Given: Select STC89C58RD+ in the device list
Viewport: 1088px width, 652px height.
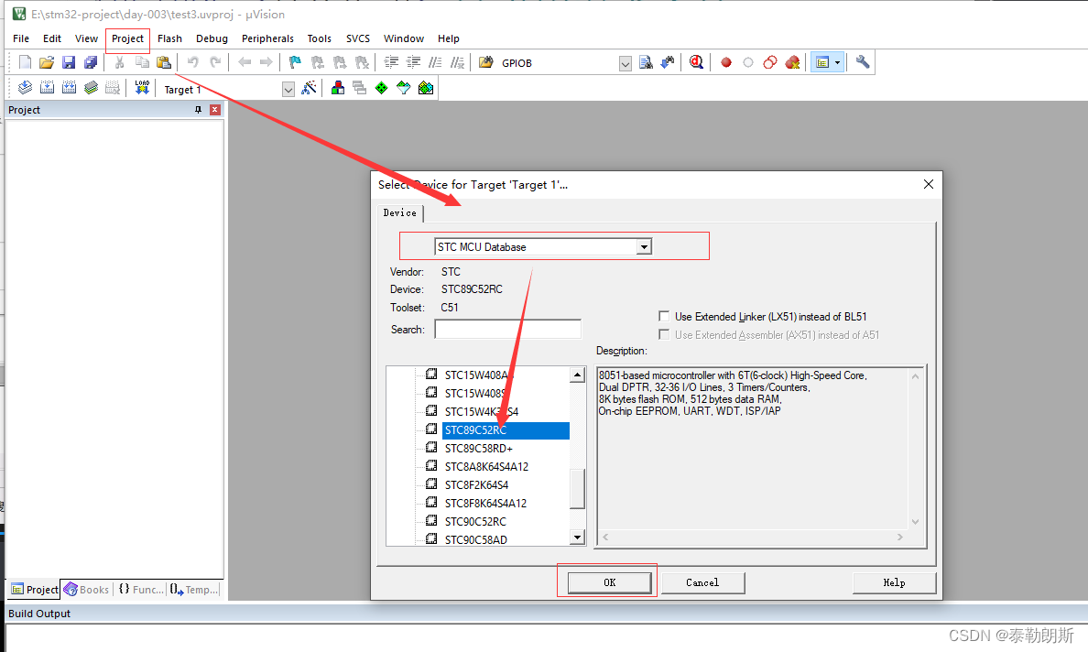Looking at the screenshot, I should (x=479, y=448).
